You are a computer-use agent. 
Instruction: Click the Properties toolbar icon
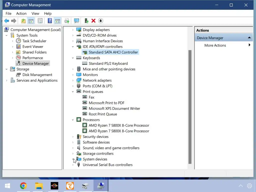pyautogui.click(x=40, y=21)
